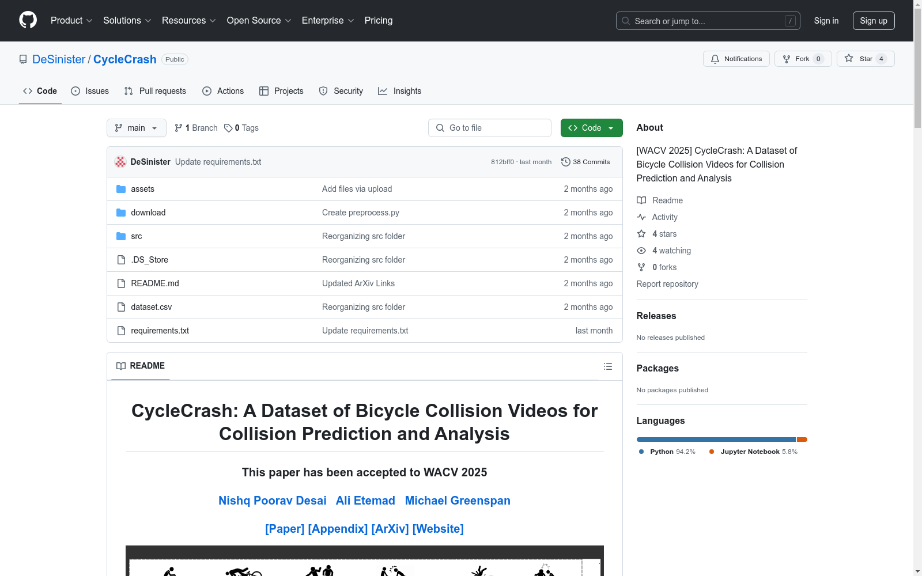
Task: Click the Sign up button
Action: coord(874,21)
